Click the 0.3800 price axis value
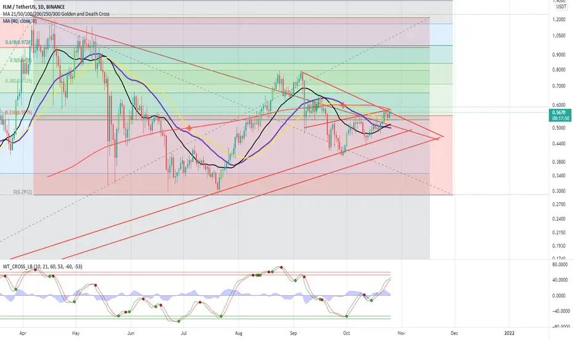This screenshot has height=339, width=574. click(x=559, y=162)
